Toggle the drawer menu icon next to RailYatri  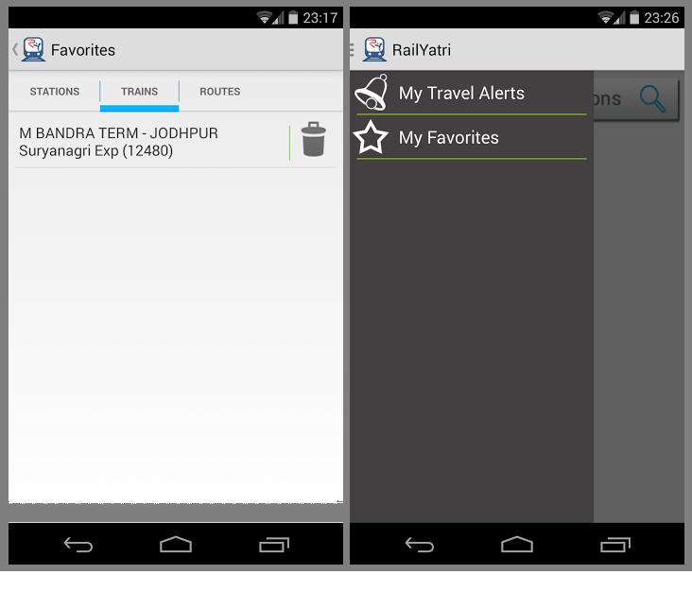(x=352, y=50)
